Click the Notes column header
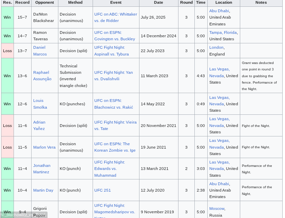Viewport: 285px width, 218px height. [x=261, y=3]
